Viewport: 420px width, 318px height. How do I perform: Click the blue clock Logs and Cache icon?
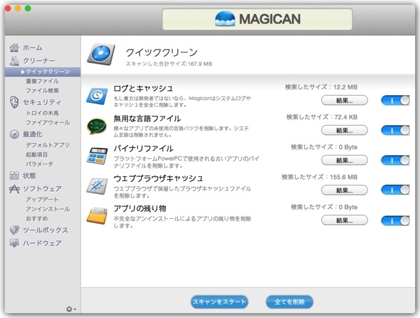click(x=97, y=96)
